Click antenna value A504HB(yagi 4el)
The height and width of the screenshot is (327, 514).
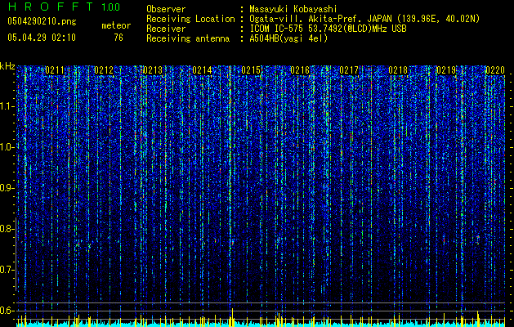288,38
